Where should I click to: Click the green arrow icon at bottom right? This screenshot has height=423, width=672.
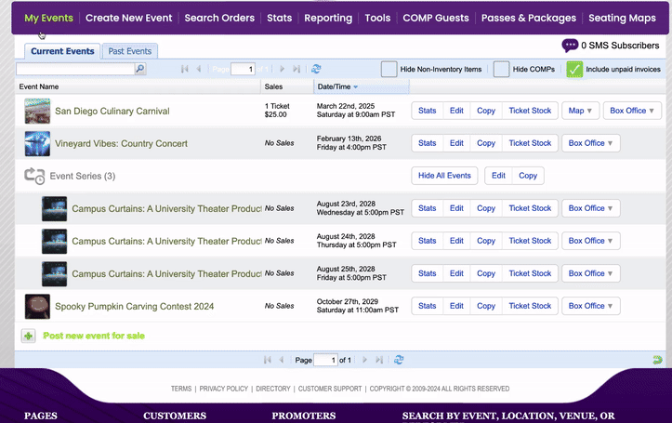pyautogui.click(x=657, y=360)
